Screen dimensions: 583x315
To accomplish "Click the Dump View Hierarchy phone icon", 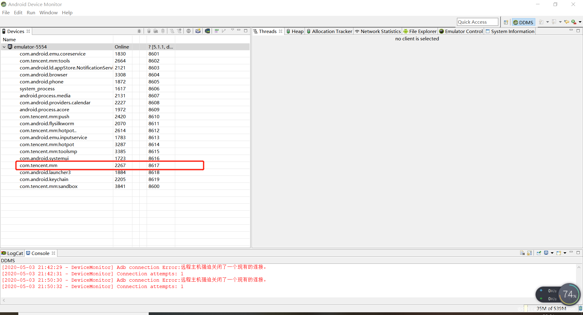I will tap(207, 31).
